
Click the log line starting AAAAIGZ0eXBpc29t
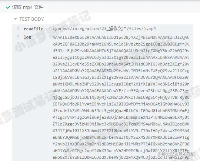coord(121,37)
